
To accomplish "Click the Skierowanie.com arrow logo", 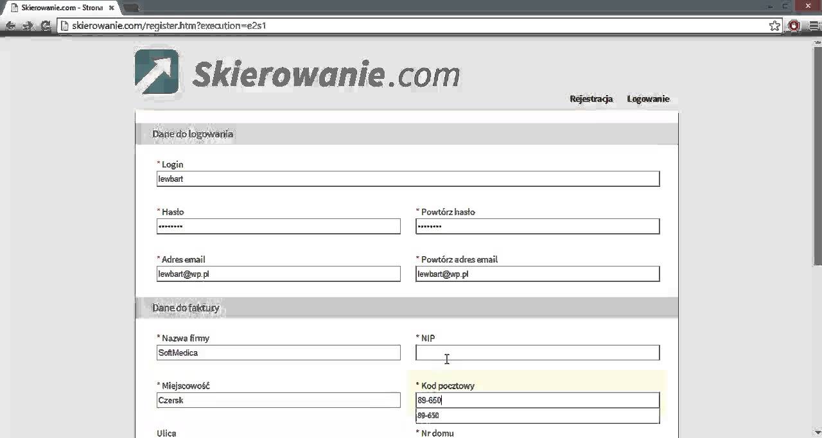I will pos(157,72).
